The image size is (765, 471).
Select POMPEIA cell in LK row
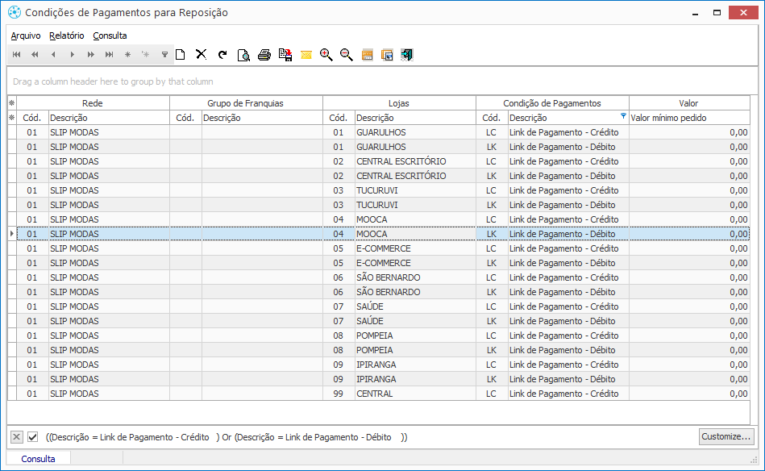coord(414,350)
